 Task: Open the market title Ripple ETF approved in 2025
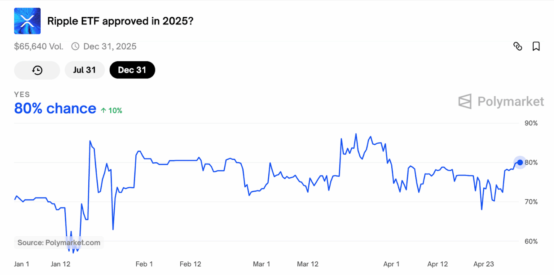pos(120,21)
